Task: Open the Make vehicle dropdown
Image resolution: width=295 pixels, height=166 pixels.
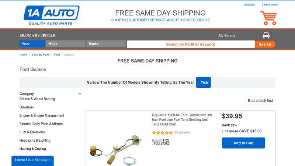Action: coord(66,44)
